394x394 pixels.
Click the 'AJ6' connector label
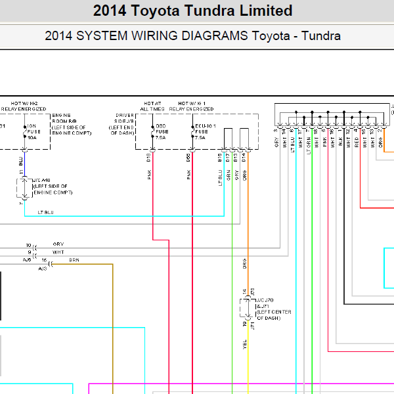27,259
